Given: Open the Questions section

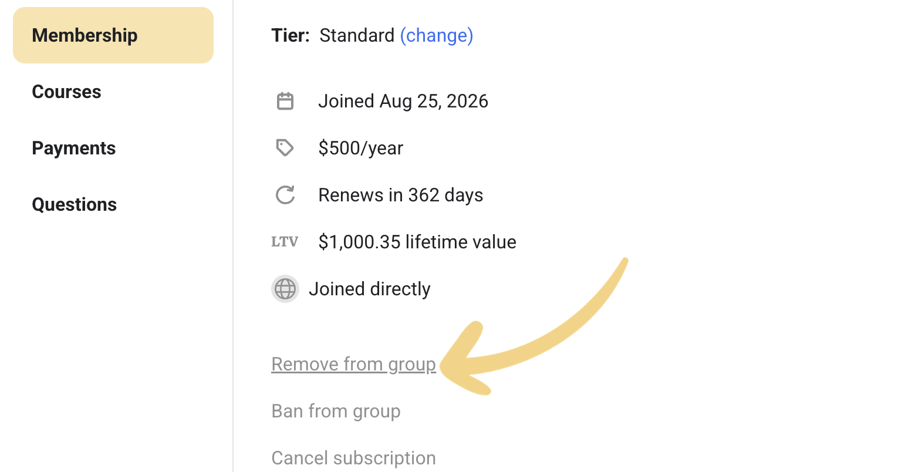Looking at the screenshot, I should 74,204.
